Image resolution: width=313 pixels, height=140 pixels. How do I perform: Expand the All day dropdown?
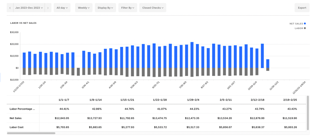[62, 8]
